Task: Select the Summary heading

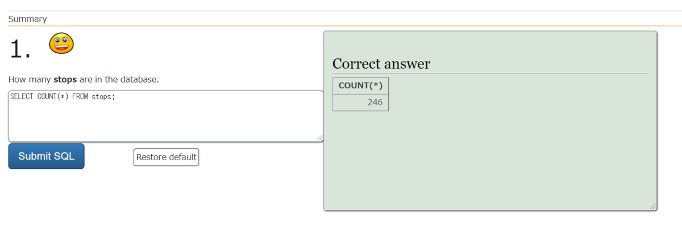Action: click(27, 19)
